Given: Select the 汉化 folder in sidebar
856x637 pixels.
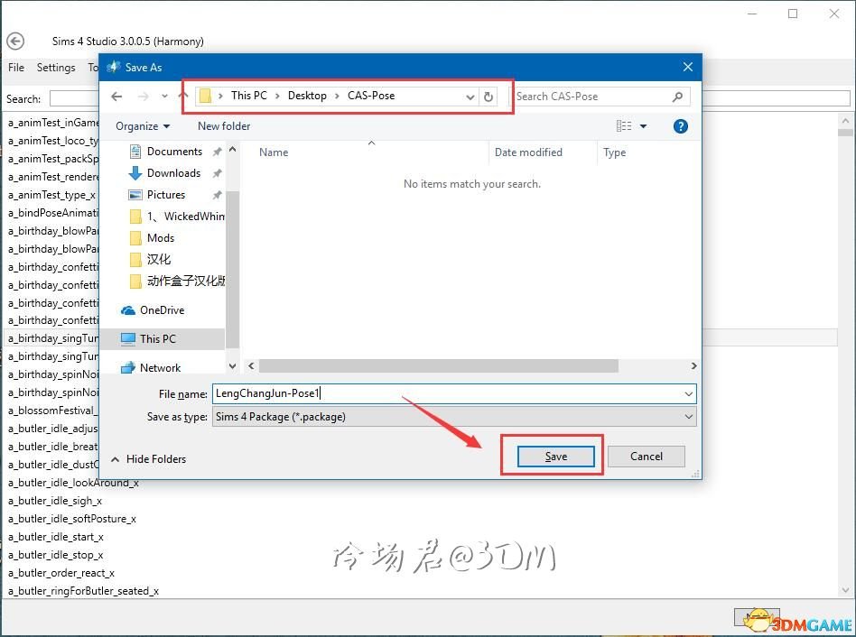Looking at the screenshot, I should pos(151,260).
